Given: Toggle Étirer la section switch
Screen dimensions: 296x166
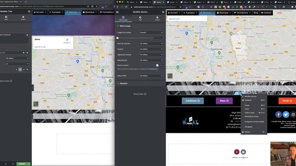Looking at the screenshot, I should pyautogui.click(x=159, y=65).
